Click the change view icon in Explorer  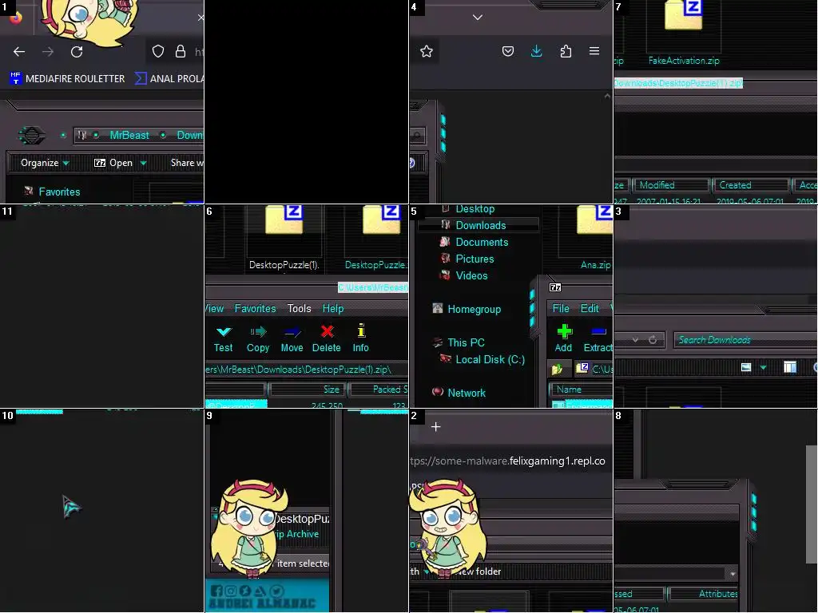click(746, 367)
